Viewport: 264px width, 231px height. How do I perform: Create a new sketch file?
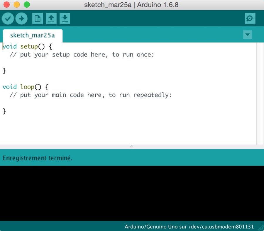[x=37, y=19]
